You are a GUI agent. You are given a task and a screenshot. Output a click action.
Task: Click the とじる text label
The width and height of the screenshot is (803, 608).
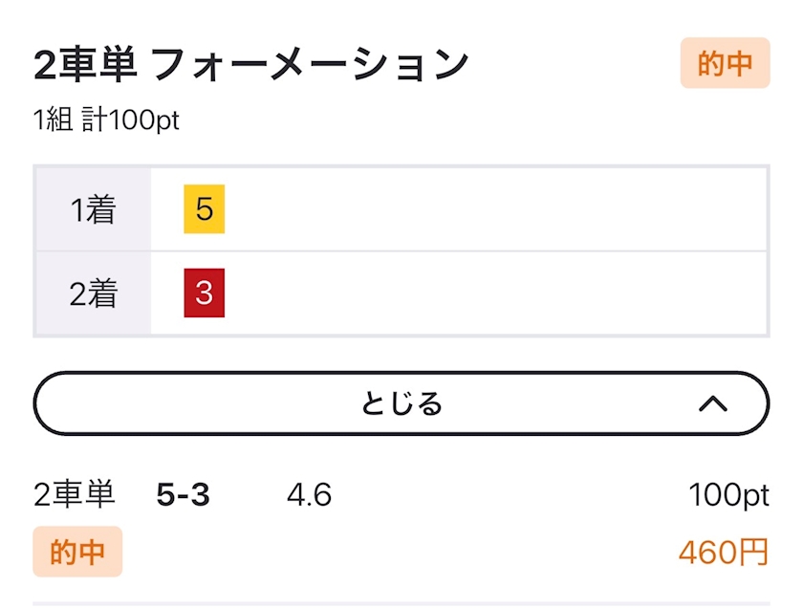pyautogui.click(x=401, y=403)
